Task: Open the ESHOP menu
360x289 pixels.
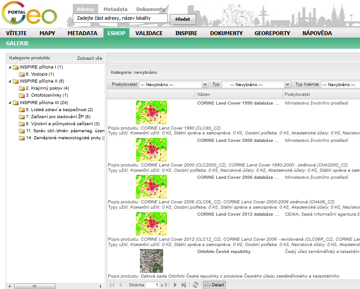Action: pos(116,33)
